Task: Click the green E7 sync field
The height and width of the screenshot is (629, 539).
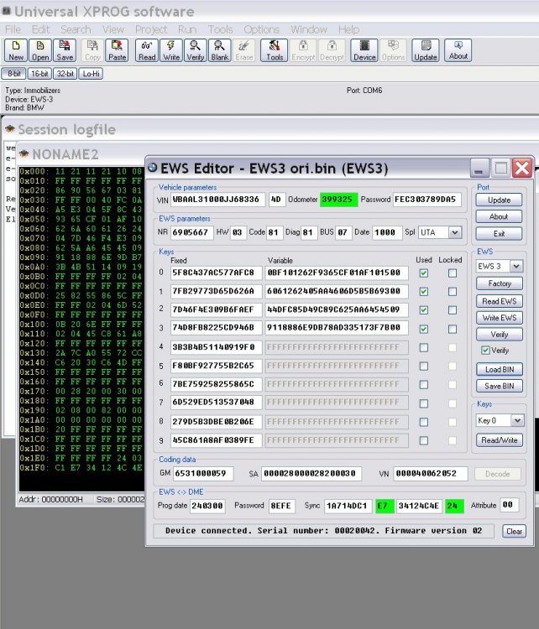Action: [x=385, y=506]
